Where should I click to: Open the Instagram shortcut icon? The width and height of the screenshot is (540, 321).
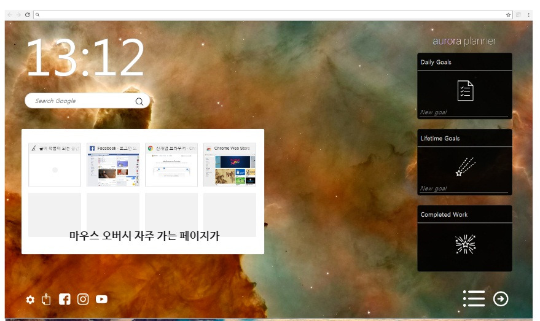tap(83, 299)
